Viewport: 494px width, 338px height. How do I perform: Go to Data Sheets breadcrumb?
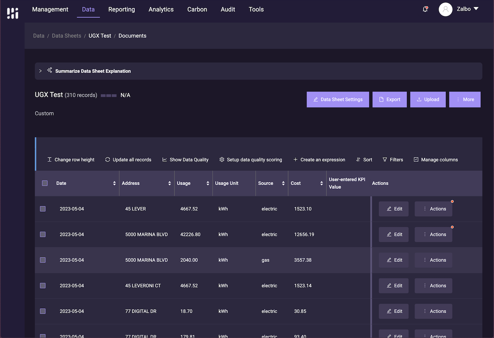point(67,36)
